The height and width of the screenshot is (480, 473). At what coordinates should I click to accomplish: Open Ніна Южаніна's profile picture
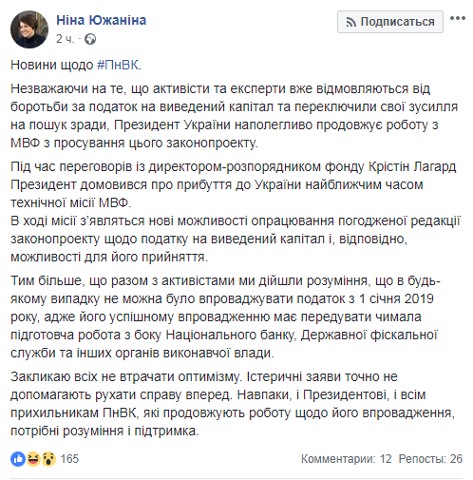[29, 29]
